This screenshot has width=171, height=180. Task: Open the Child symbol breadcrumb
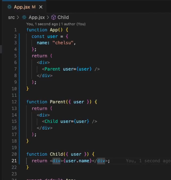pyautogui.click(x=63, y=17)
